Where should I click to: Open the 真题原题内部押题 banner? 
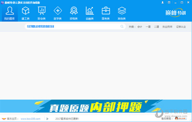pyautogui.click(x=96, y=106)
